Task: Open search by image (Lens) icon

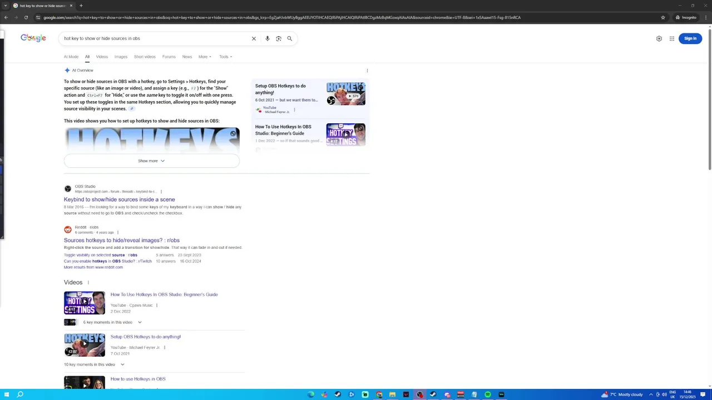Action: click(x=279, y=38)
